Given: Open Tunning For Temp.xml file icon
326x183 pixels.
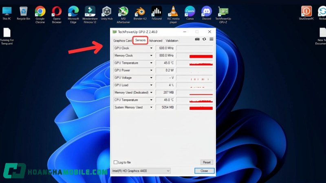Looking at the screenshot, I should pyautogui.click(x=7, y=36).
